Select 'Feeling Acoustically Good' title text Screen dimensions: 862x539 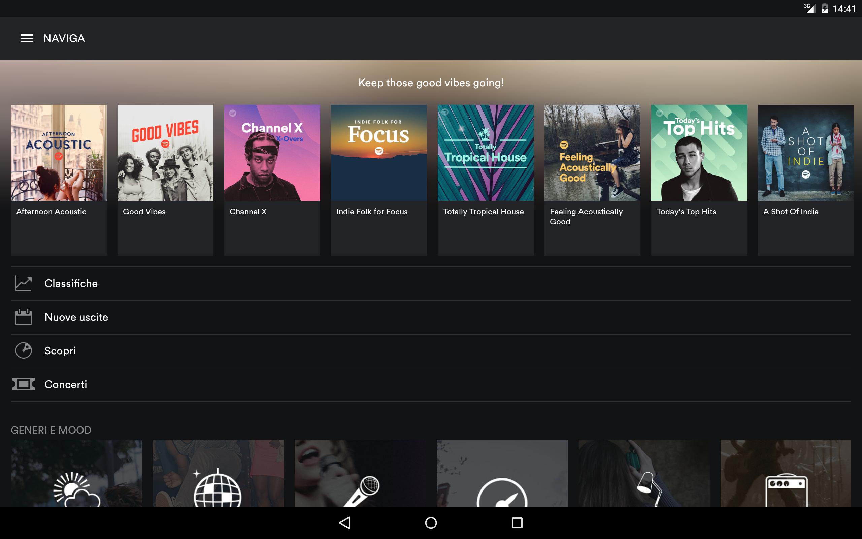coord(586,216)
